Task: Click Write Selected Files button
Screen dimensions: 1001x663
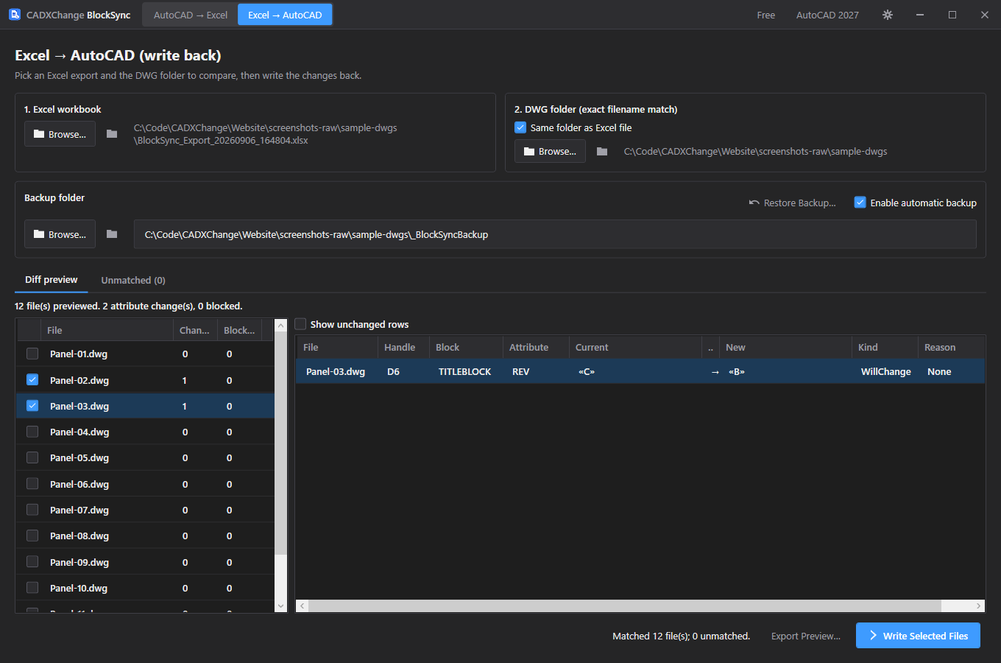Action: 918,636
